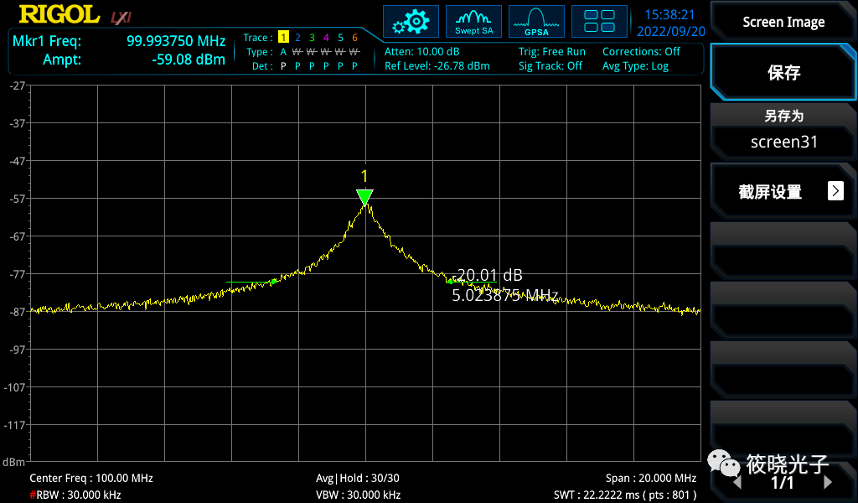The width and height of the screenshot is (858, 503).
Task: Open the multi-window layout icon
Action: [599, 21]
